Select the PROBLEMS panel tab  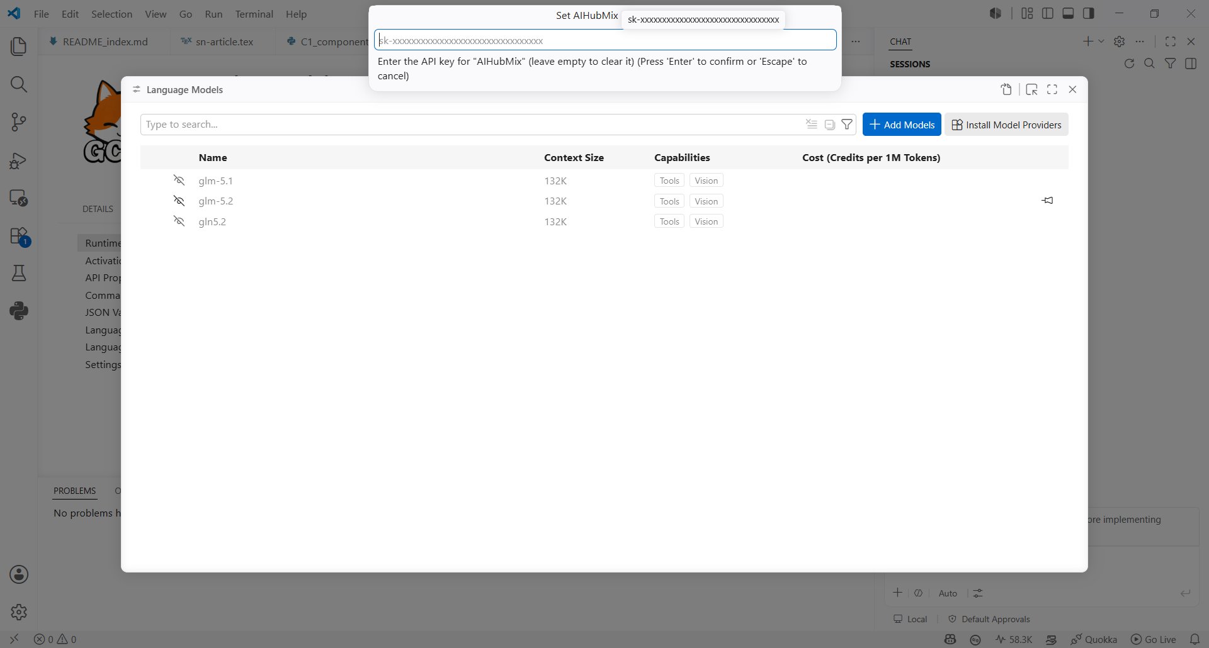75,491
